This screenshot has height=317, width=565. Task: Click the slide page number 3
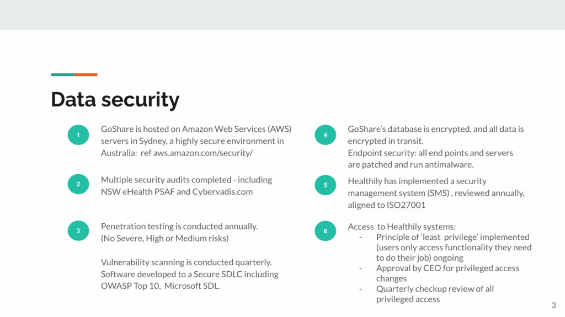coord(553,305)
